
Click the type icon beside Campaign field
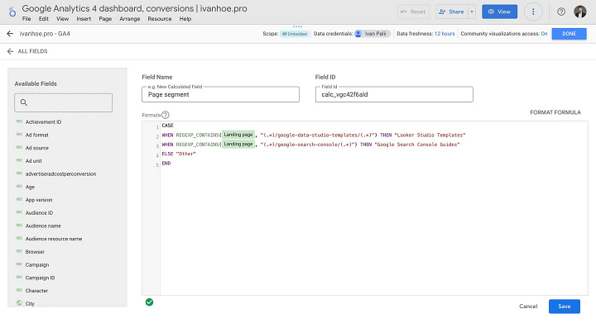(x=19, y=264)
